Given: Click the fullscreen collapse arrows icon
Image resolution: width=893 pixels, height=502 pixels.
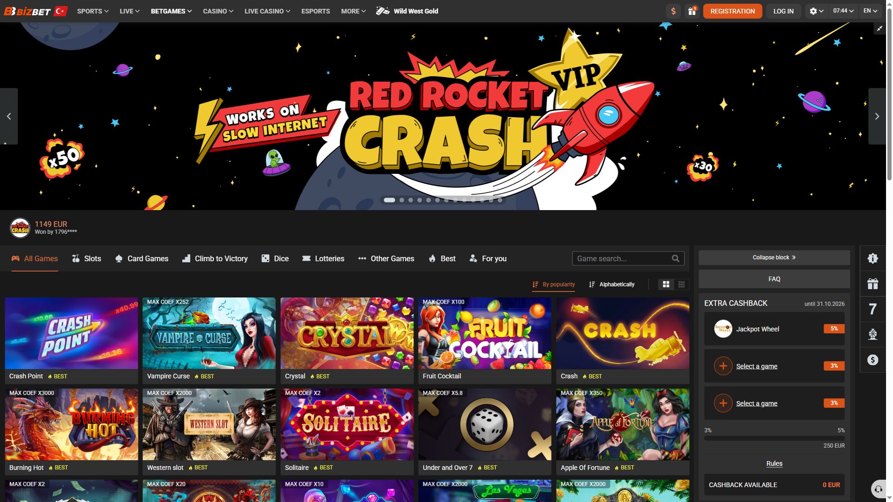Looking at the screenshot, I should [879, 29].
